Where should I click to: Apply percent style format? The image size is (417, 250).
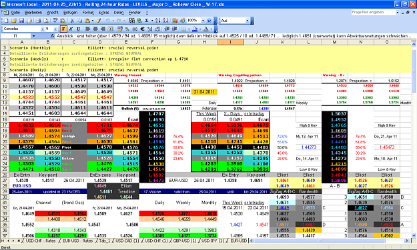coord(127,29)
